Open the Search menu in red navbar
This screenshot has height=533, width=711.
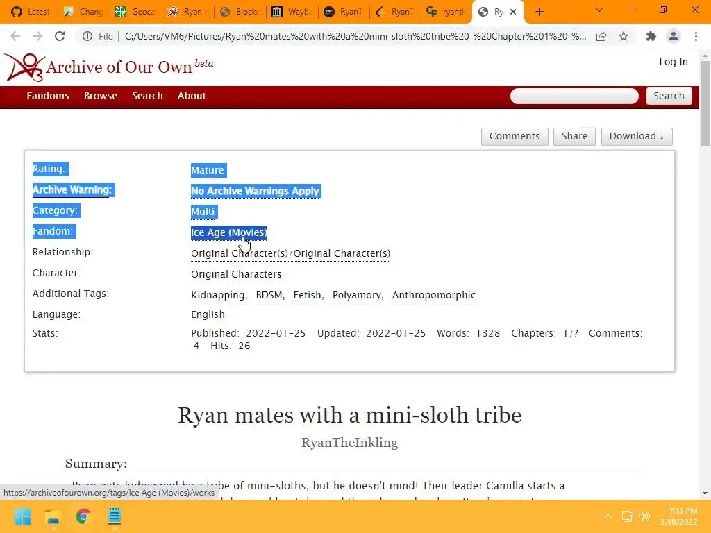pyautogui.click(x=147, y=96)
